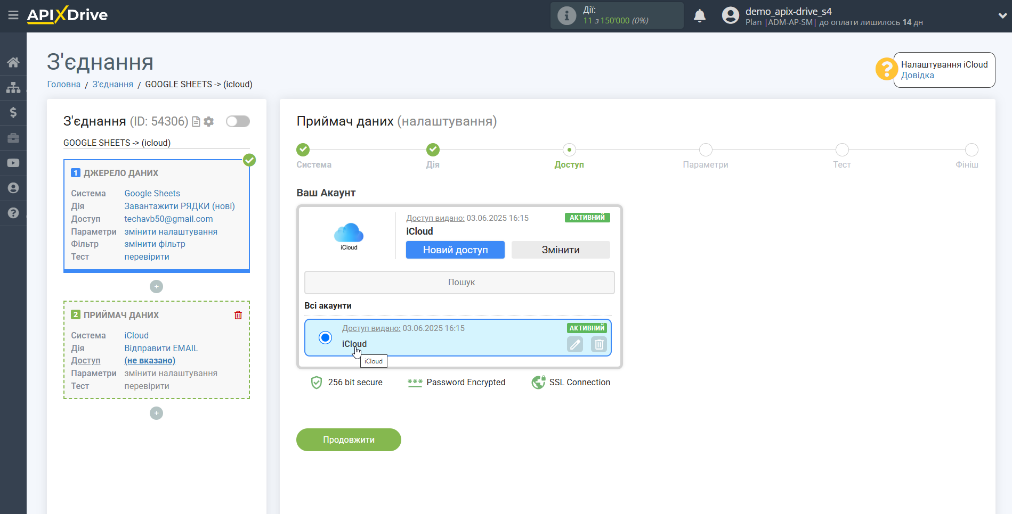The image size is (1012, 514).
Task: Click the SSL Connection globe icon
Action: click(x=538, y=383)
